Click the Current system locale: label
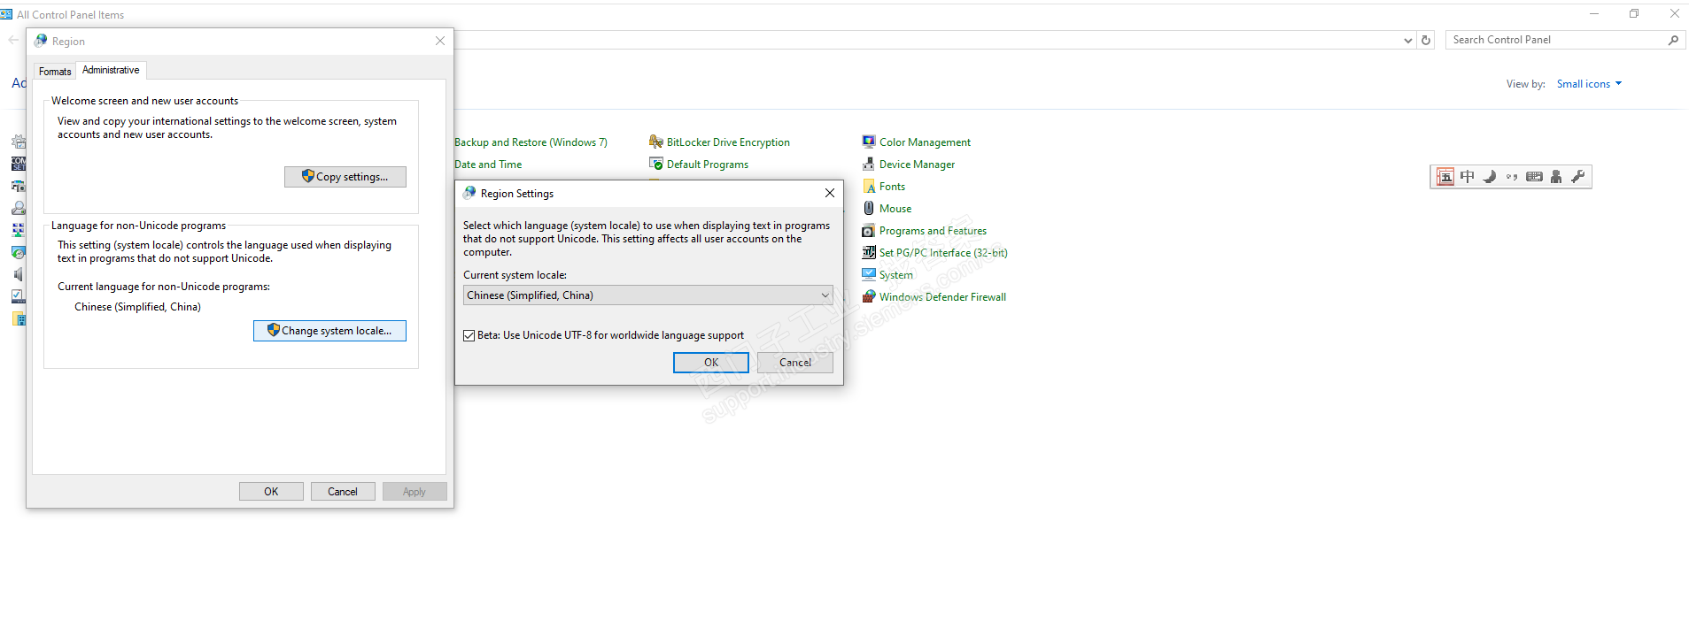The width and height of the screenshot is (1689, 636). point(515,275)
